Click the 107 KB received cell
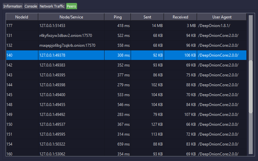258x161 pixels. pyautogui.click(x=180, y=115)
